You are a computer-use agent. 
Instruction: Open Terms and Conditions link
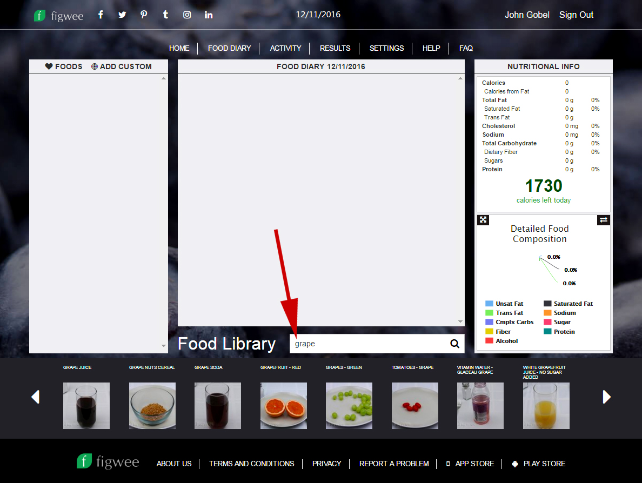coord(251,464)
